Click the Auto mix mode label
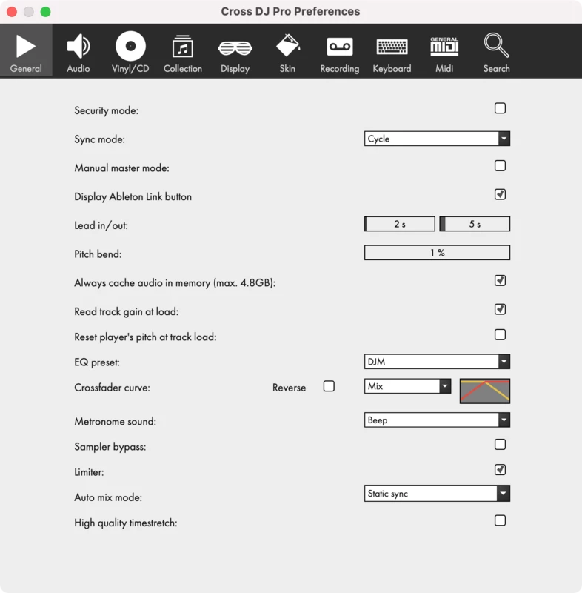 tap(108, 497)
